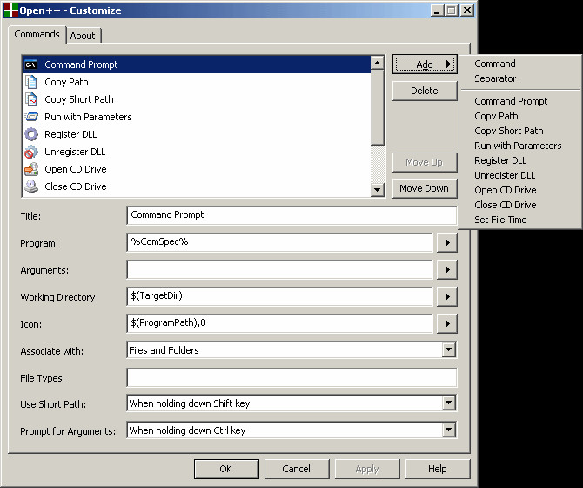Viewport: 583px width, 488px height.
Task: Click the Move Up button
Action: pyautogui.click(x=425, y=162)
